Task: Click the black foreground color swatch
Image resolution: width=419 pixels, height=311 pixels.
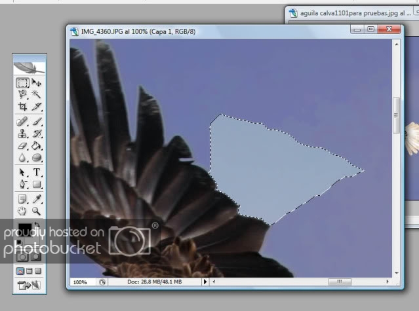Action: coord(24,229)
